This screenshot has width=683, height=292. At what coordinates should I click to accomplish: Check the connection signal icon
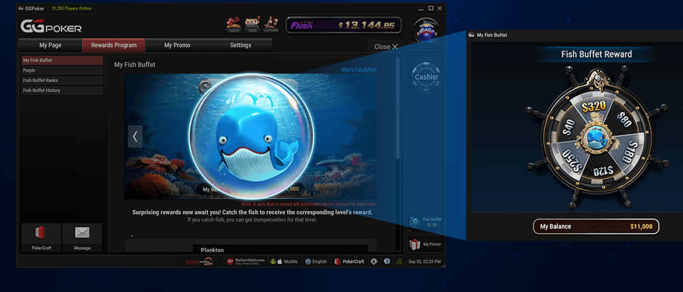(399, 261)
